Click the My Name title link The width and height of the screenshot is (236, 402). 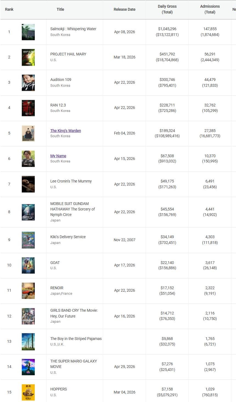coord(58,156)
